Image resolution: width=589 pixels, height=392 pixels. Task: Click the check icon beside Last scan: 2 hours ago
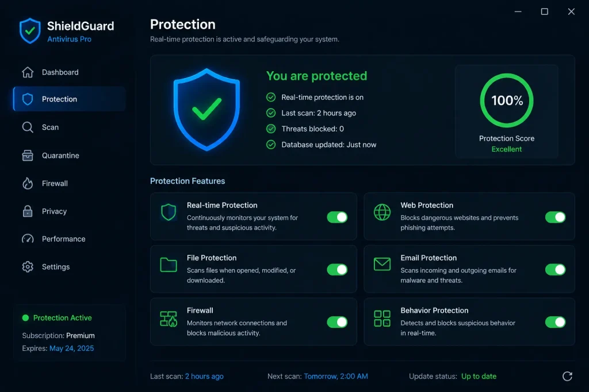tap(271, 113)
